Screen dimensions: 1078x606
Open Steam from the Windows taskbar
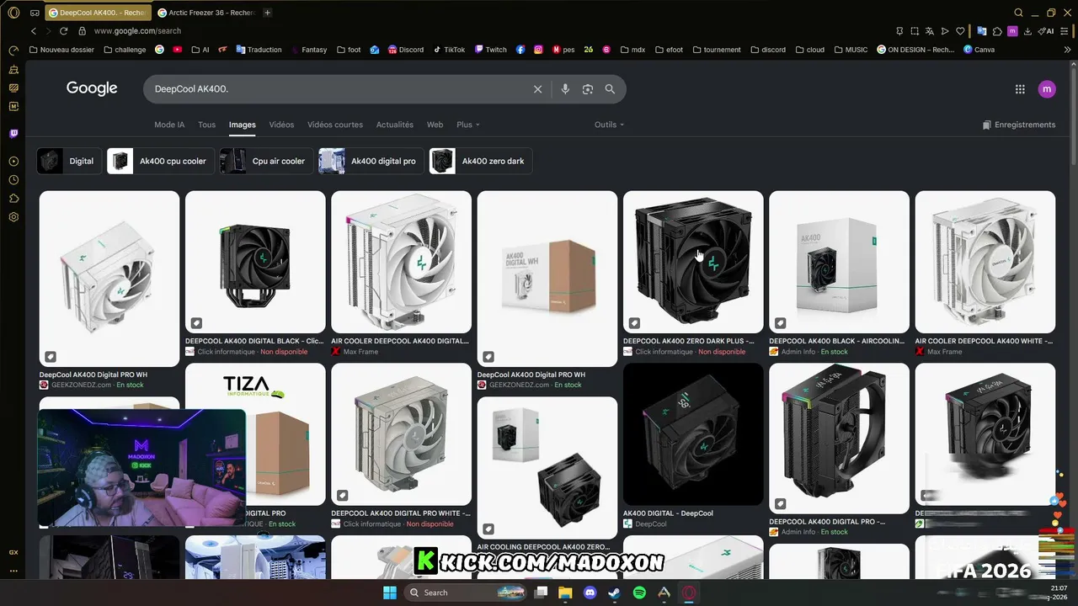614,593
